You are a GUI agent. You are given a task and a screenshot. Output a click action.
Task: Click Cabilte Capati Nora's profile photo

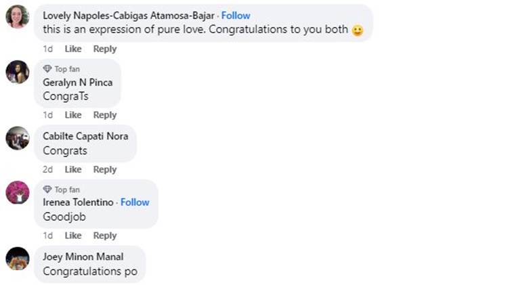pyautogui.click(x=18, y=137)
